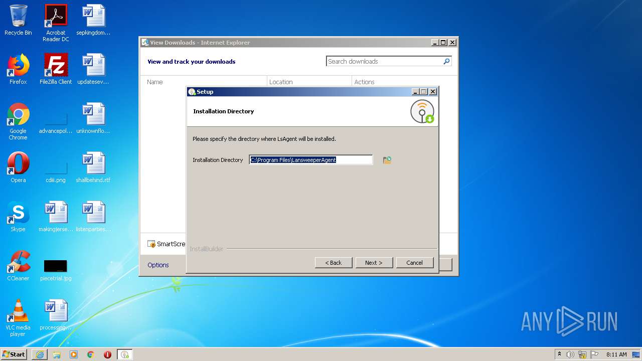
Task: Click the Search downloads field in Internet Explorer
Action: tap(384, 61)
